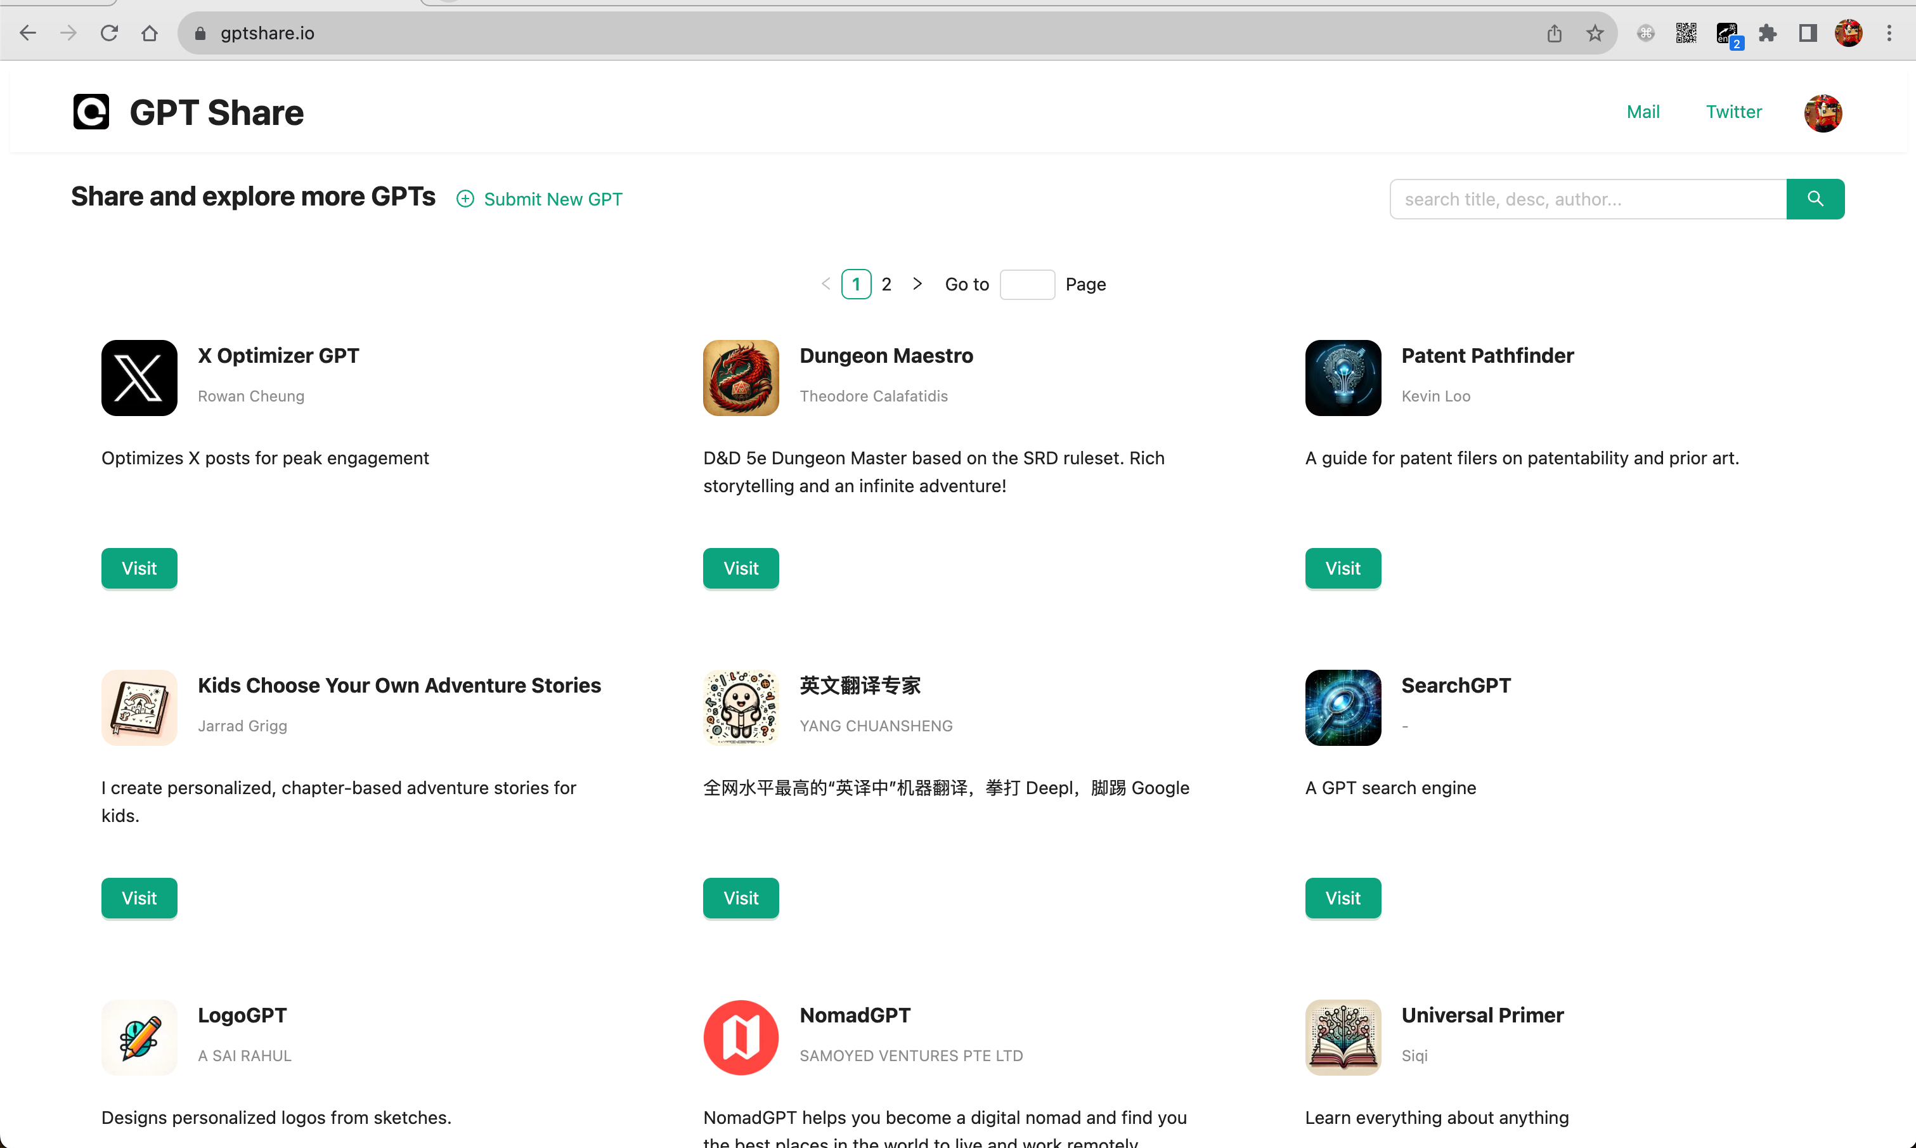Click the Dungeon Maestro dragon icon
The height and width of the screenshot is (1148, 1916).
point(740,377)
